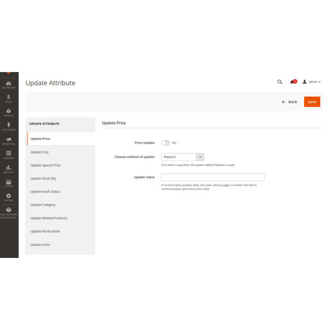Open the Customers sidebar icon
This screenshot has height=330, width=330.
coord(8,126)
